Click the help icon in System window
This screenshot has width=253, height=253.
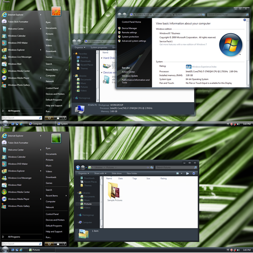coord(245,20)
